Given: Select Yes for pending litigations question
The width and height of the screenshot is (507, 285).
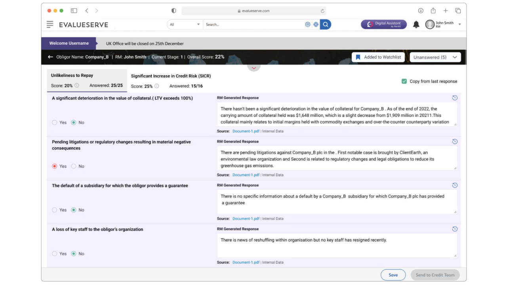Looking at the screenshot, I should click(x=55, y=166).
